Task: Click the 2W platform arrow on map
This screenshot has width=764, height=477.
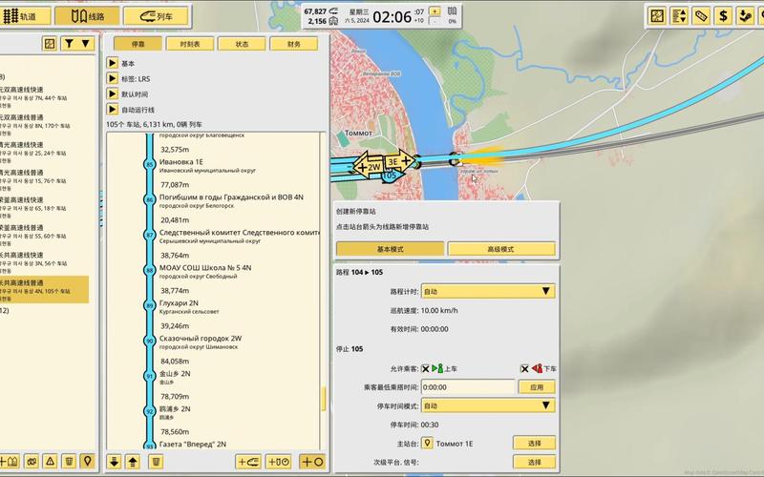Action: click(369, 167)
